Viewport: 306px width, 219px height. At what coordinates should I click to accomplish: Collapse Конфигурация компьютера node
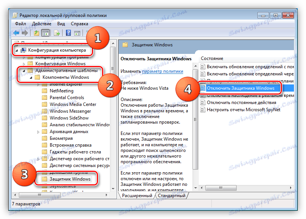click(x=17, y=49)
